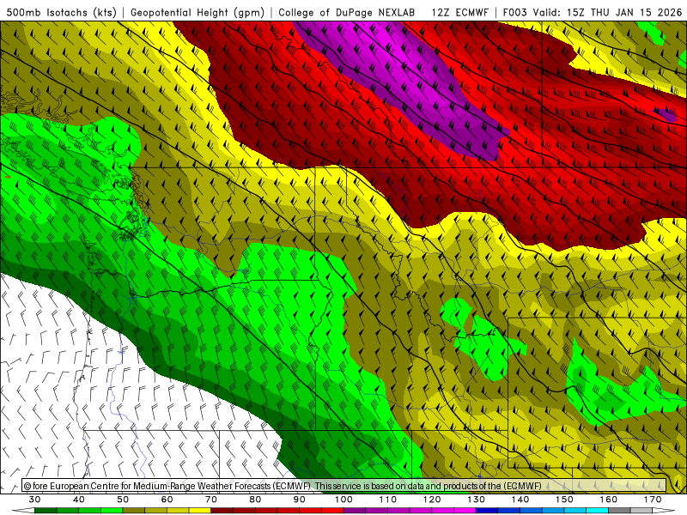Click the '130' colorbar label
687x515 pixels.
(477, 500)
